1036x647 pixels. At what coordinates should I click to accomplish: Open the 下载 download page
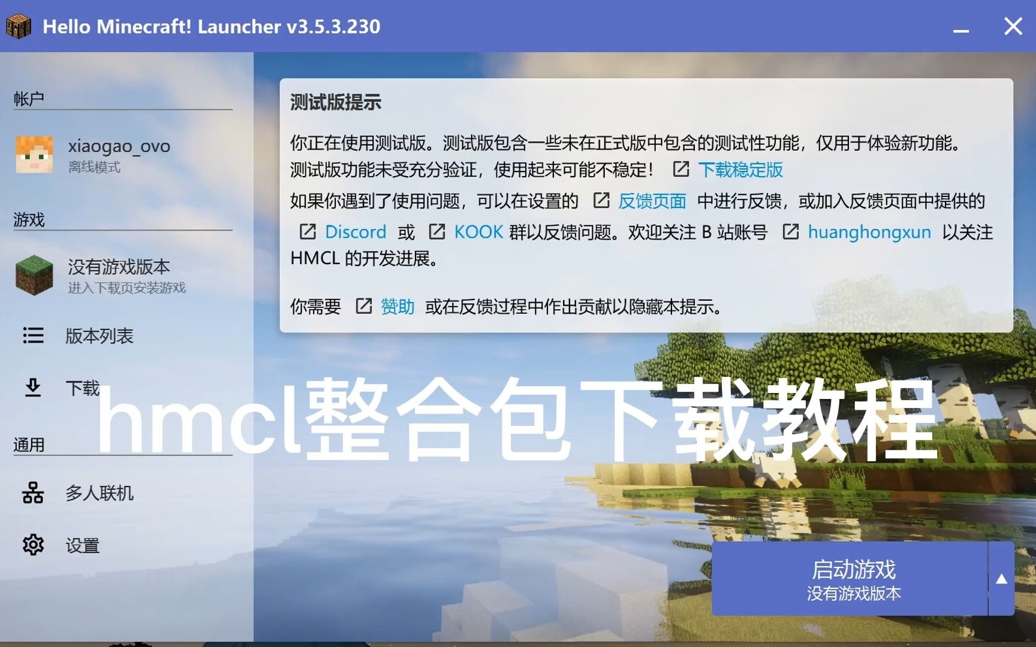tap(123, 388)
